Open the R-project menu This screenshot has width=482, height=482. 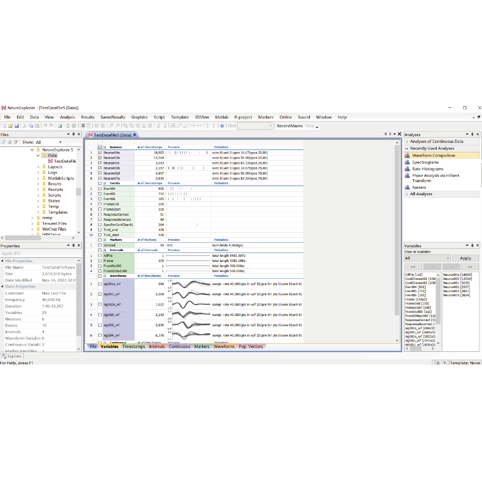[243, 117]
